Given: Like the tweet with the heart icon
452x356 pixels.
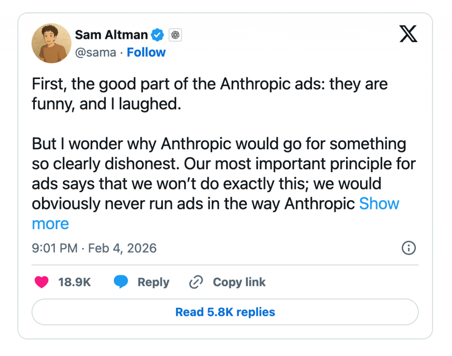Looking at the screenshot, I should 41,282.
